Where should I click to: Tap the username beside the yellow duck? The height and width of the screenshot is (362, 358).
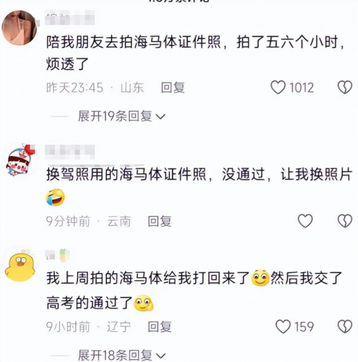pos(57,256)
